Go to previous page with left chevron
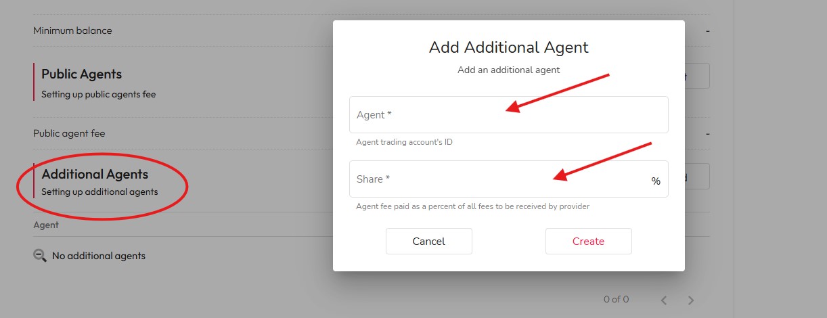The width and height of the screenshot is (827, 318). 664,300
